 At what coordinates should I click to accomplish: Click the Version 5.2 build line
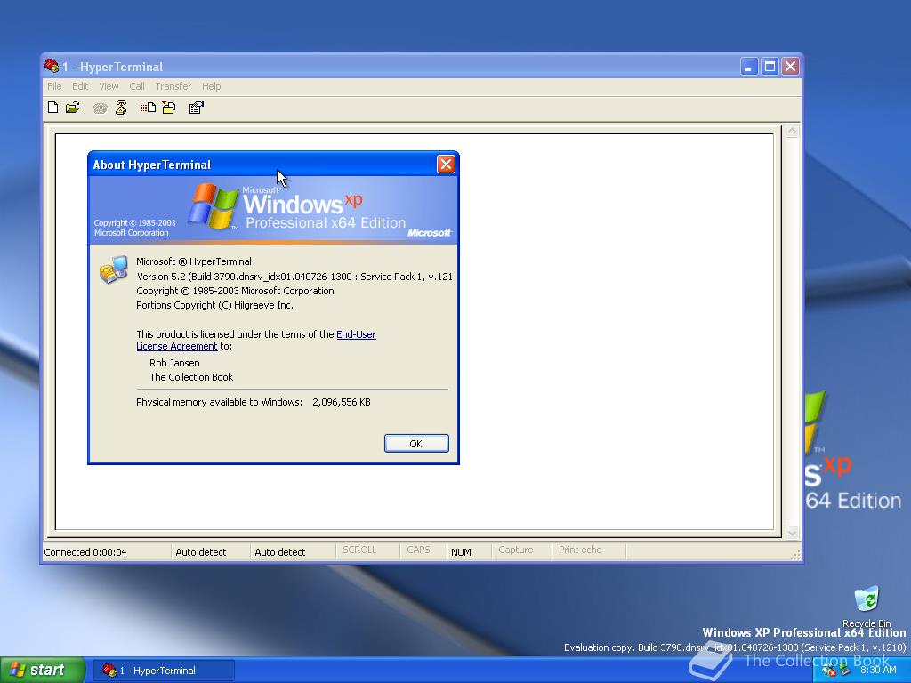(294, 277)
